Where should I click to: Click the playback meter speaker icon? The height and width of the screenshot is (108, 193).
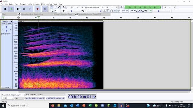[x=121, y=7]
